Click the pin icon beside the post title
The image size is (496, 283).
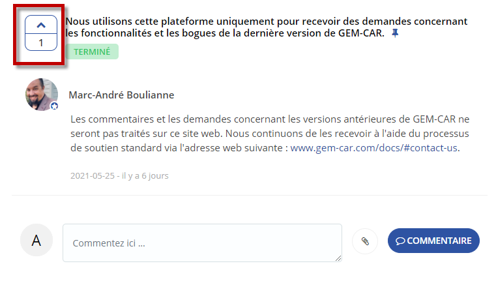tap(395, 33)
